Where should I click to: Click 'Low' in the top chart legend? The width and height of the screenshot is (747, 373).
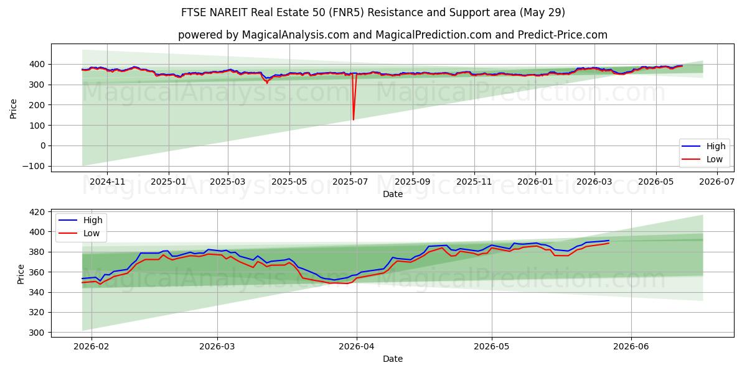(x=715, y=159)
